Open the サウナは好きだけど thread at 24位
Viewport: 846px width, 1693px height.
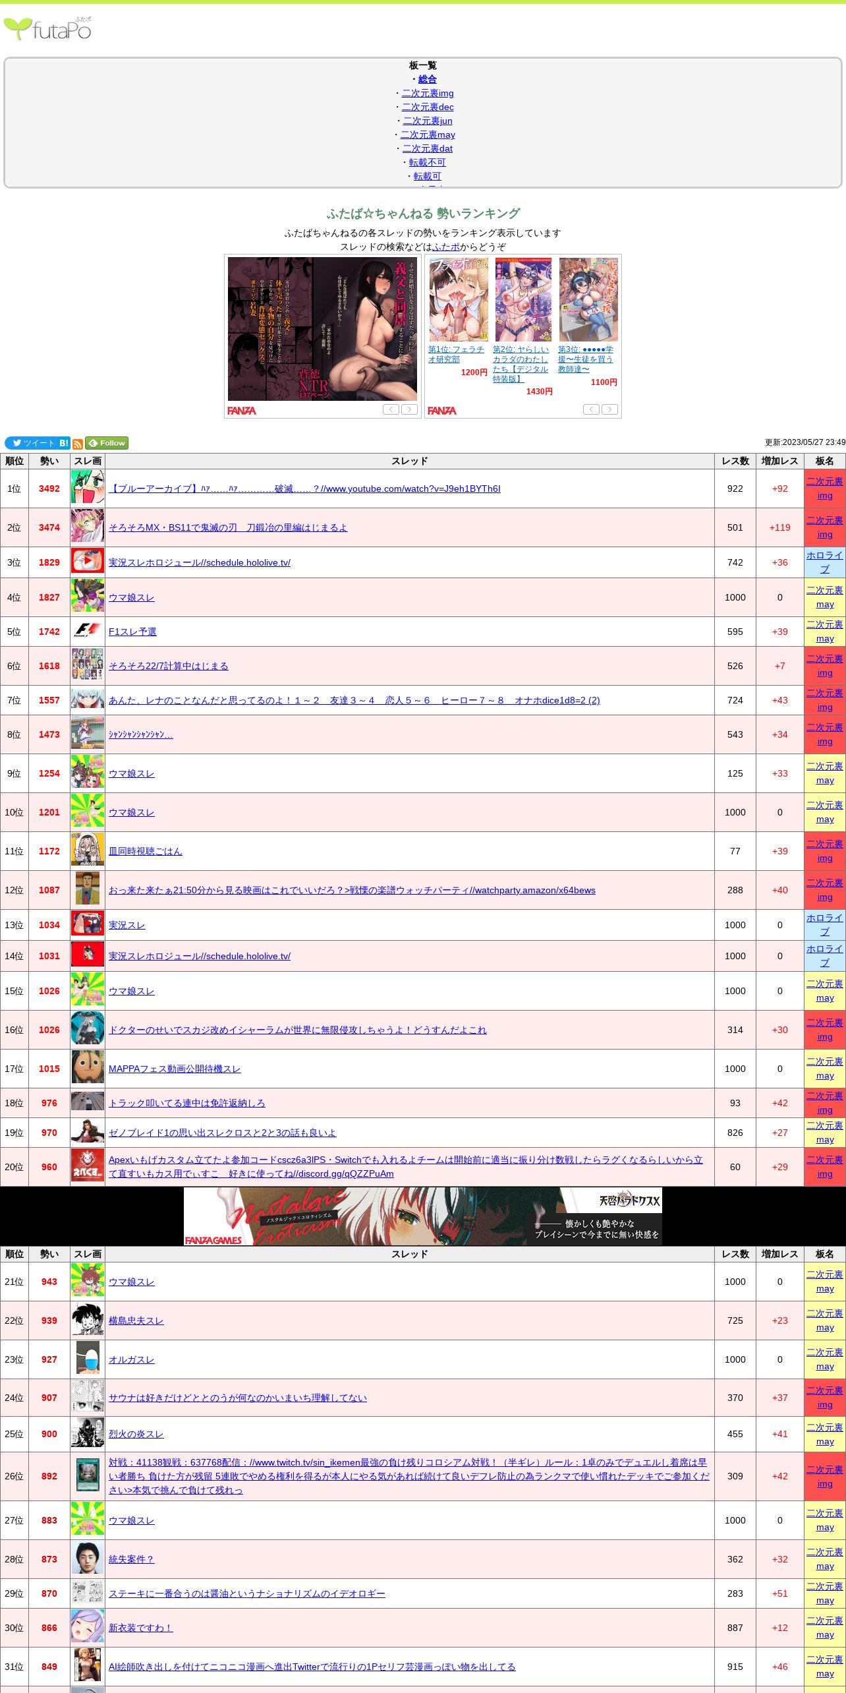point(238,1398)
